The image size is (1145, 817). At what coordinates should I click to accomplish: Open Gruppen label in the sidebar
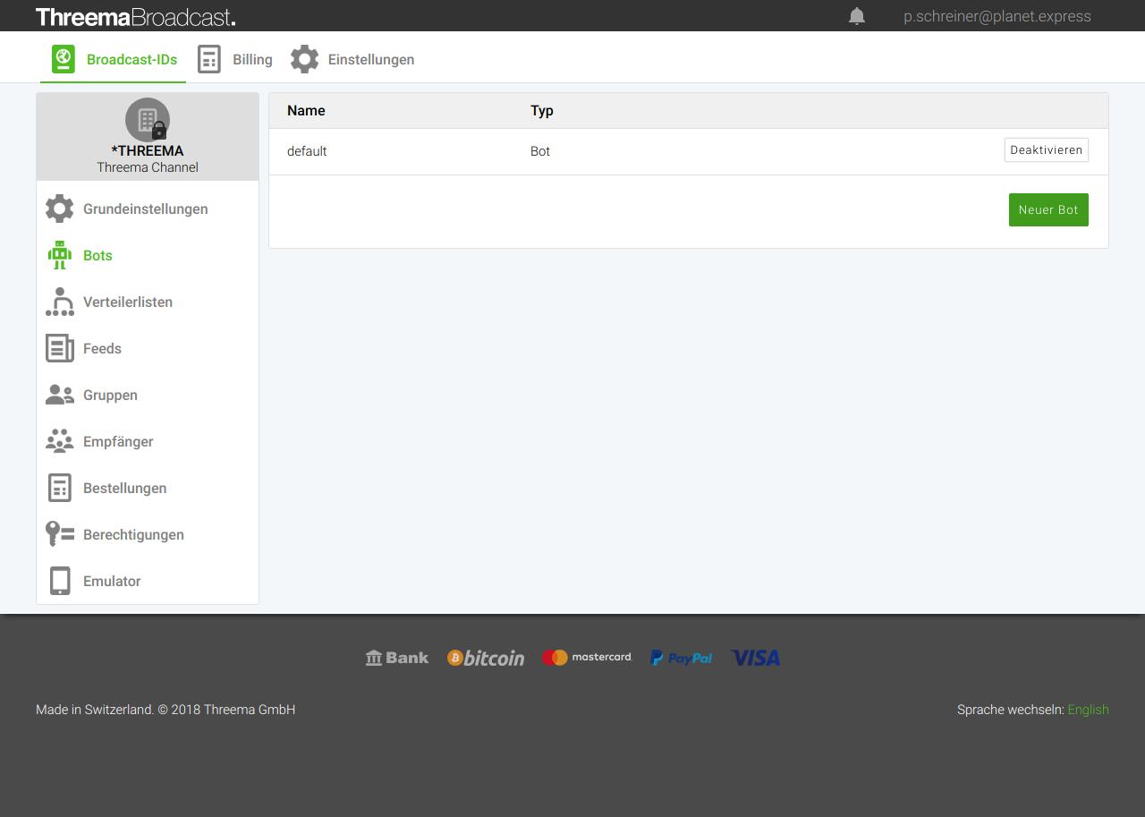coord(110,395)
